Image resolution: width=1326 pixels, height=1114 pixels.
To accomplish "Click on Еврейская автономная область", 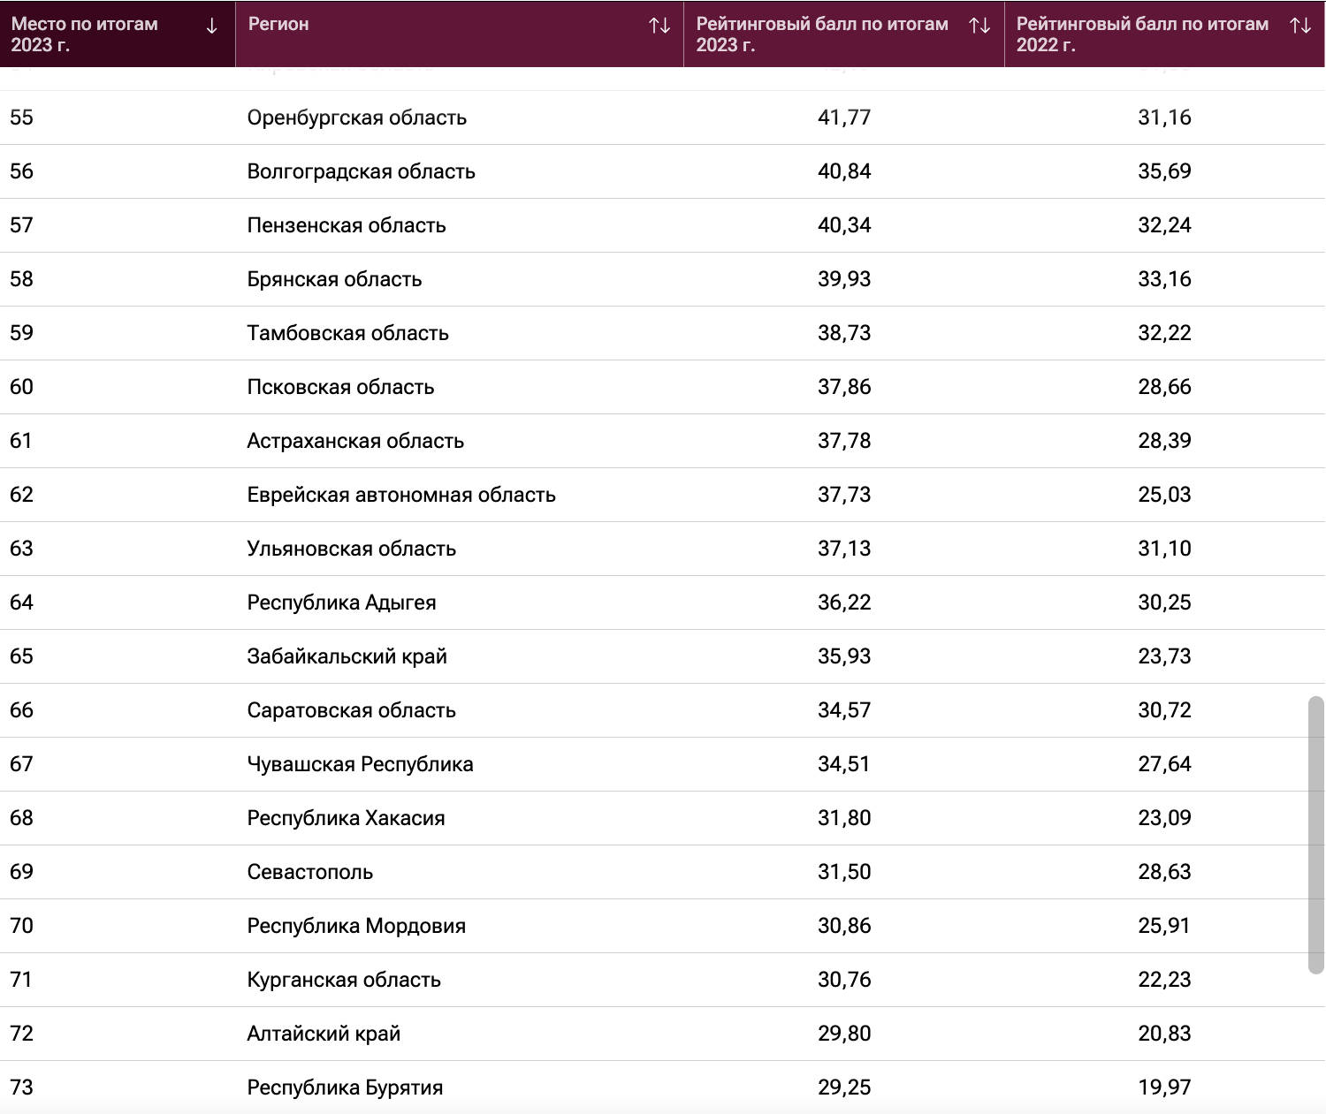I will tap(401, 495).
